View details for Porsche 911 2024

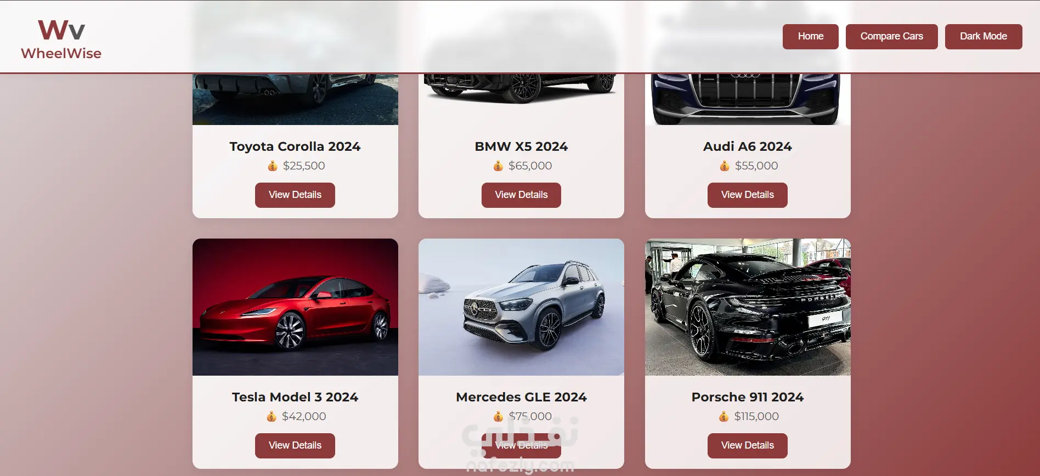[748, 446]
